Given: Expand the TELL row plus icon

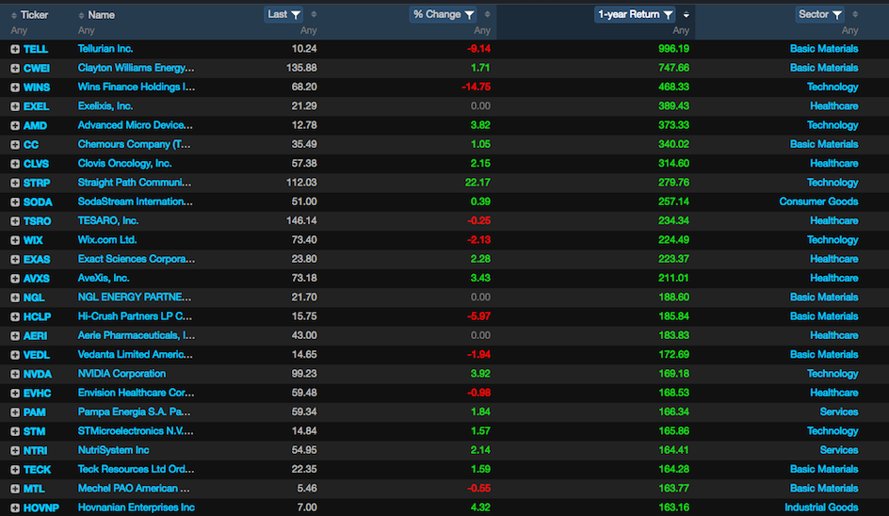Looking at the screenshot, I should tap(15, 49).
